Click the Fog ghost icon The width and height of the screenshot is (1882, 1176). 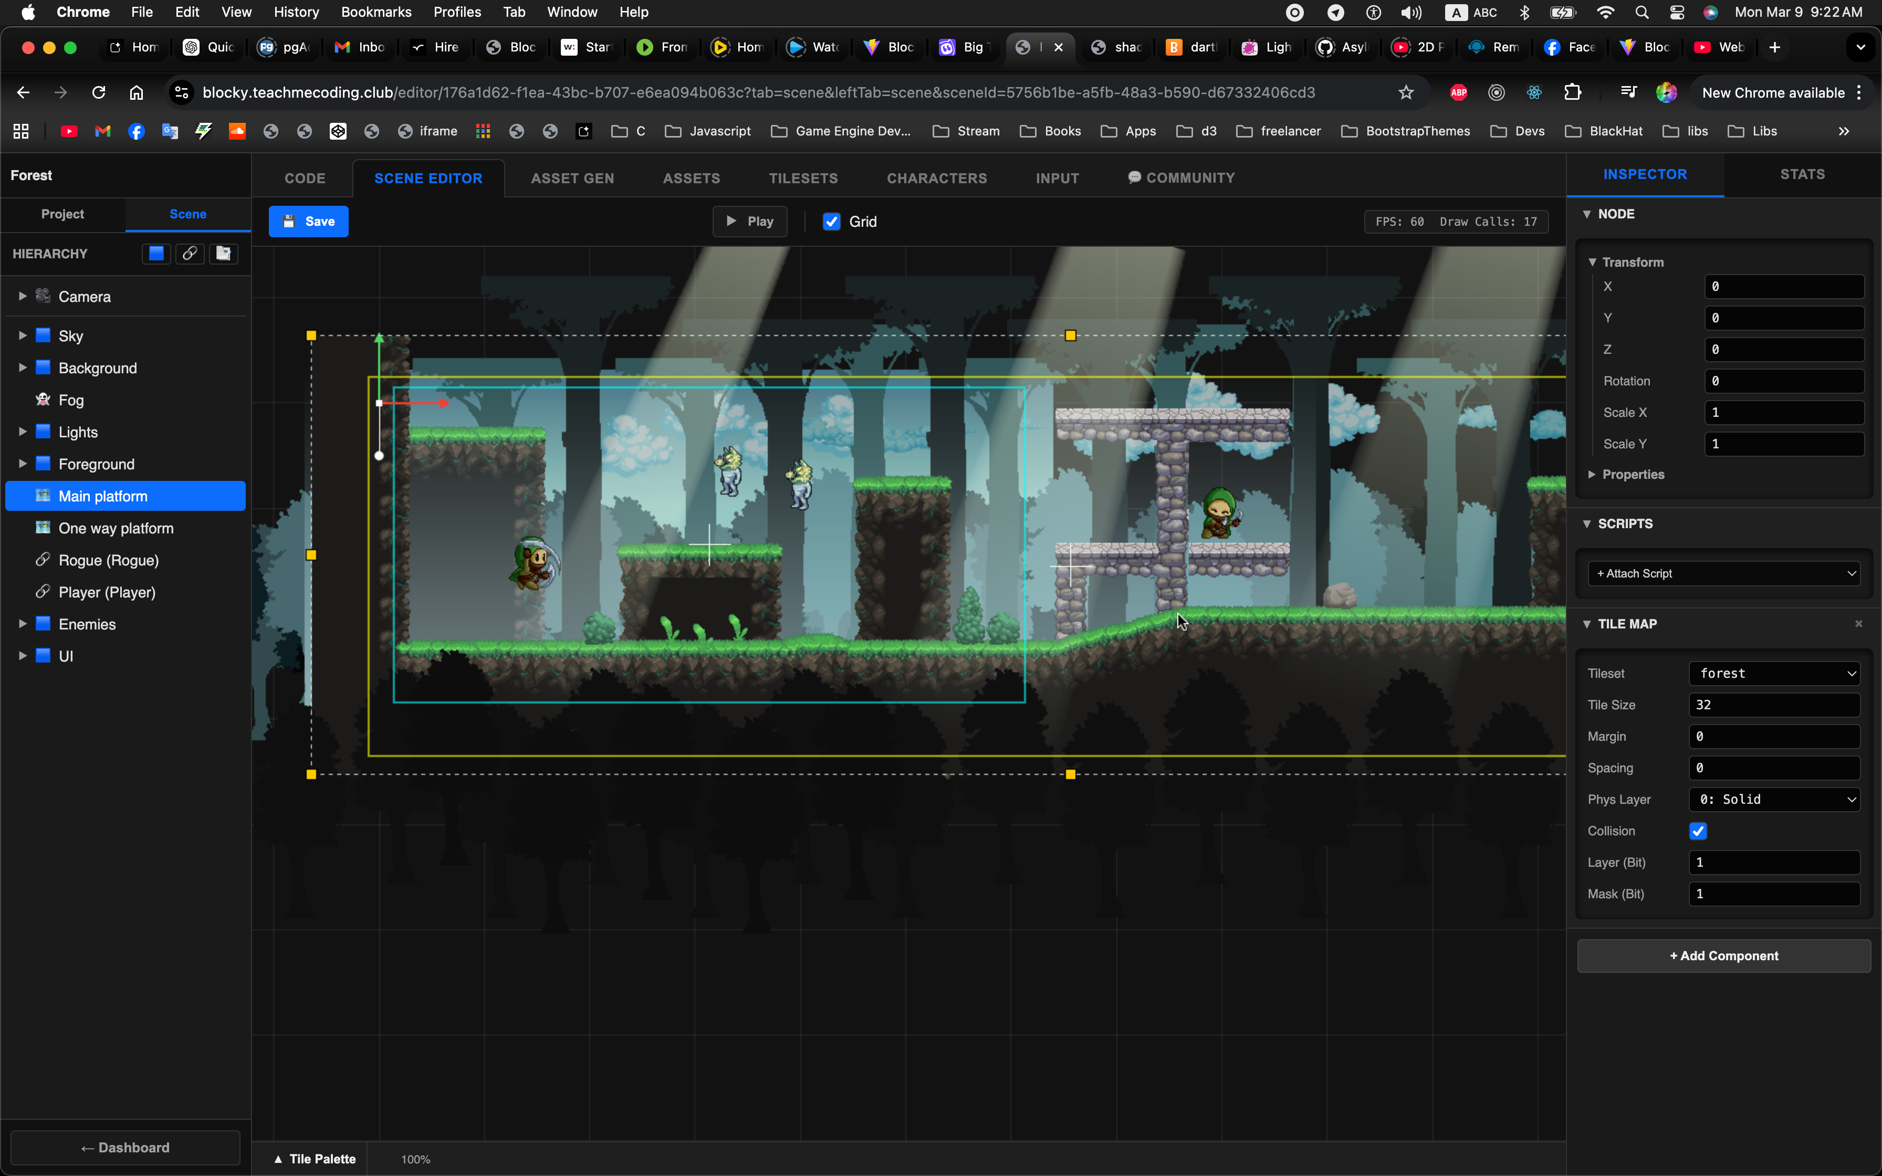pyautogui.click(x=44, y=400)
